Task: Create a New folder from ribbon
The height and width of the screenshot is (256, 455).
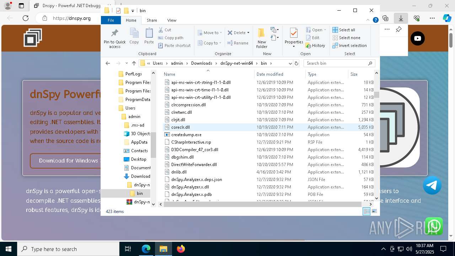Action: click(262, 38)
